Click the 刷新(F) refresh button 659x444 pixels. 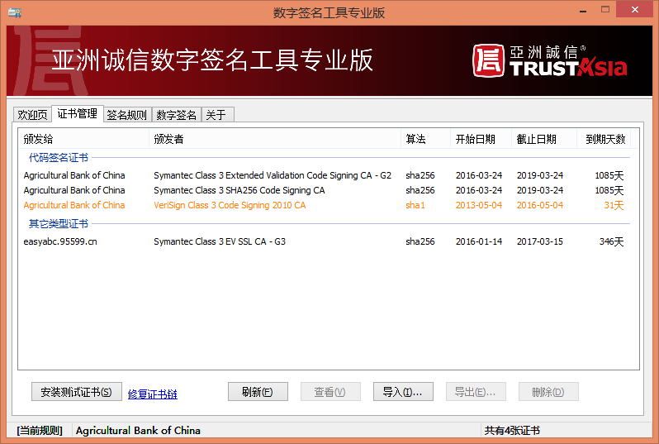(258, 392)
